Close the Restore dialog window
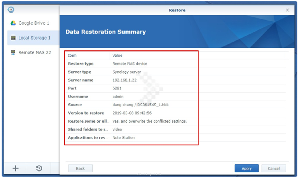The height and width of the screenshot is (179, 299). point(288,10)
